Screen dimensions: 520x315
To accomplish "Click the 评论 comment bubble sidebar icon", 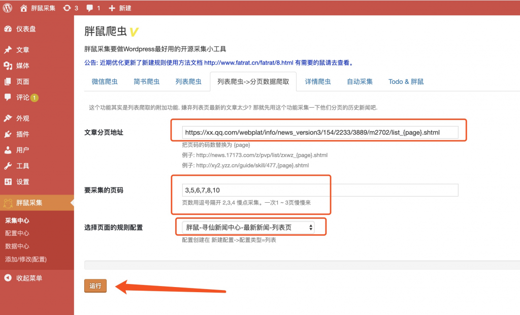I will tap(8, 97).
